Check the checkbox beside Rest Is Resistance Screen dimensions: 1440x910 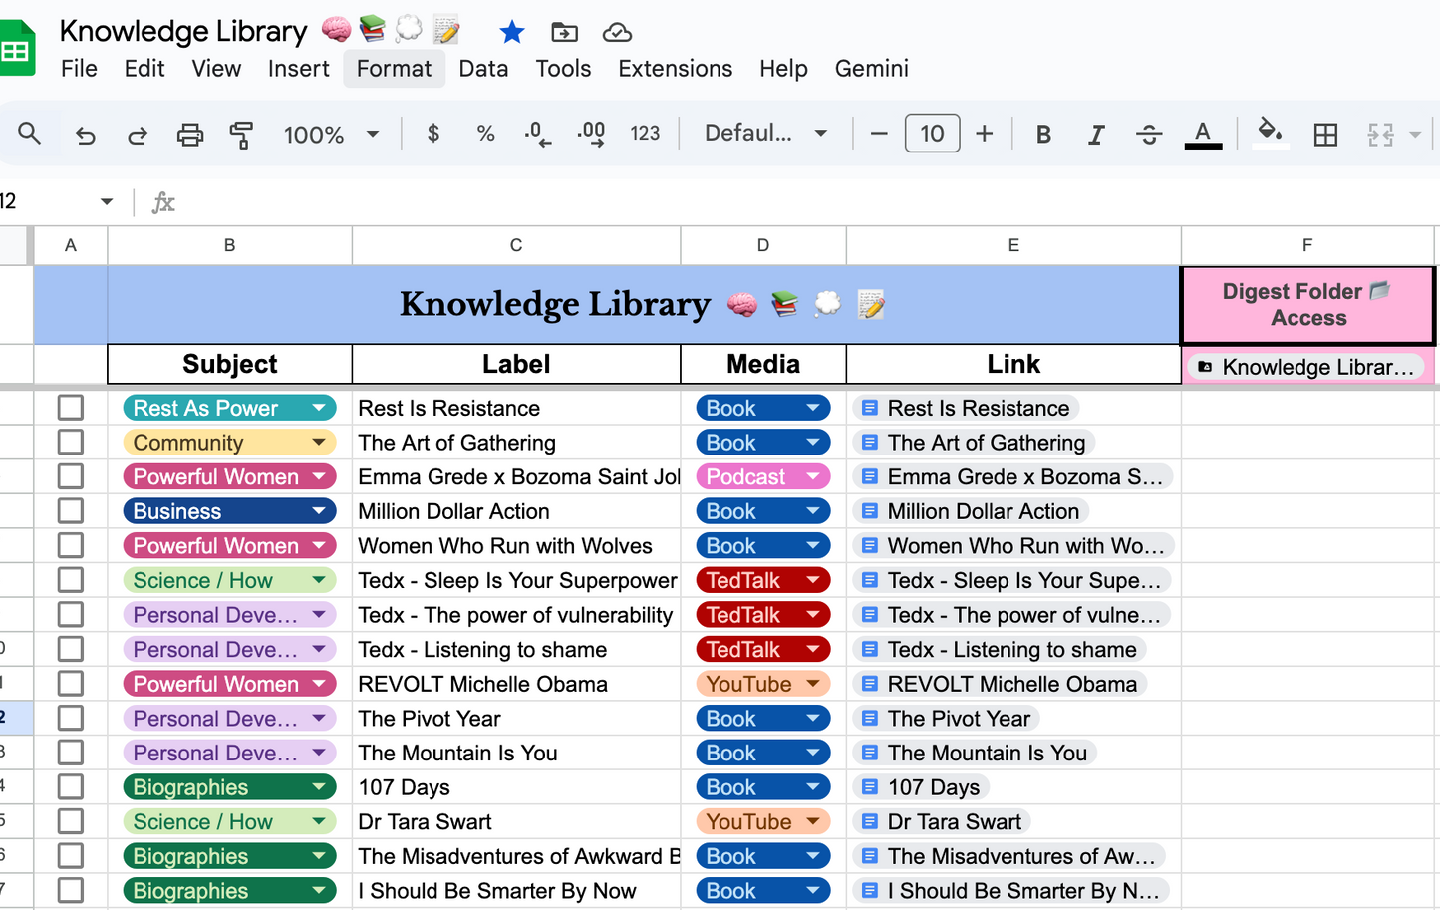pos(71,407)
